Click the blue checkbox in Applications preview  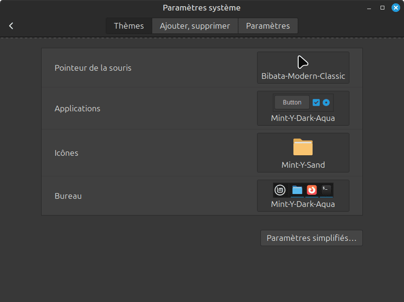pos(316,102)
